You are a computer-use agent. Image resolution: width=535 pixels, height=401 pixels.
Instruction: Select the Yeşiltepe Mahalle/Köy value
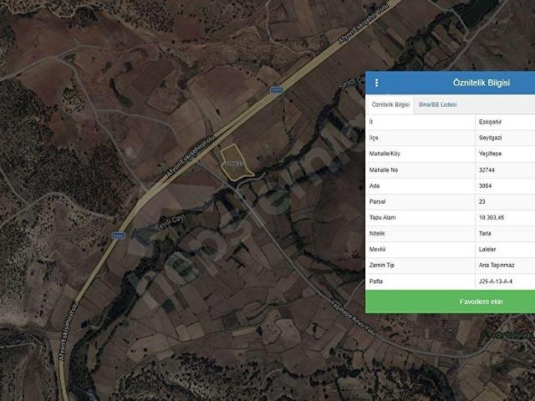(490, 154)
